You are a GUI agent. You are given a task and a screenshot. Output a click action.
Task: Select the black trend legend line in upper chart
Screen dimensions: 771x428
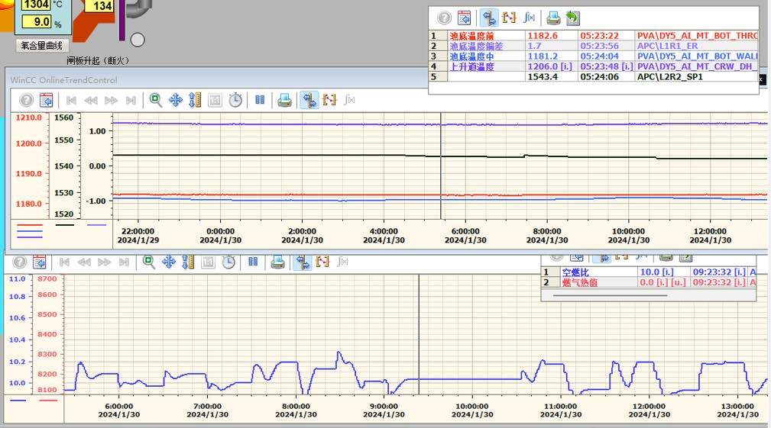64,225
